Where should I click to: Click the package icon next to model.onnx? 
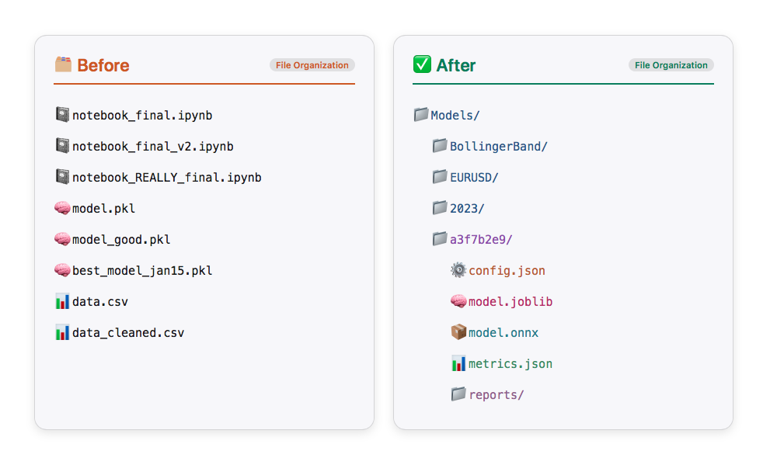coord(458,332)
